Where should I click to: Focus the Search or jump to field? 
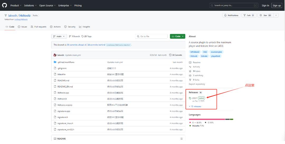tap(234, 6)
